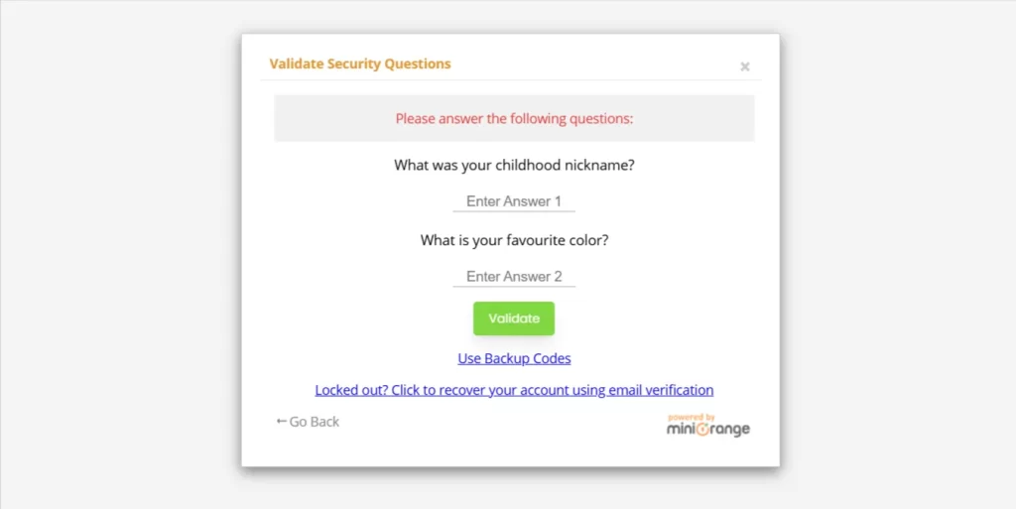Click the orange circle icon in miniOrange logo
Viewport: 1016px width, 509px height.
(x=702, y=430)
